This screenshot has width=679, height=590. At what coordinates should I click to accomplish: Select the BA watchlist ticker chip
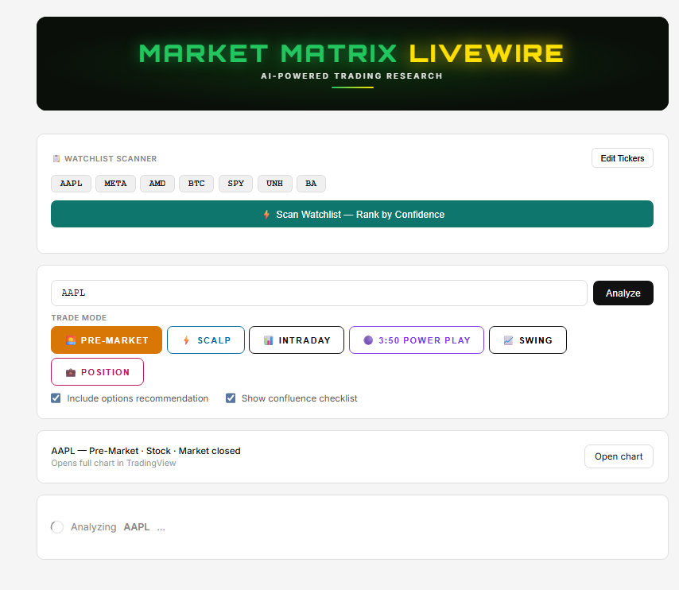(311, 183)
